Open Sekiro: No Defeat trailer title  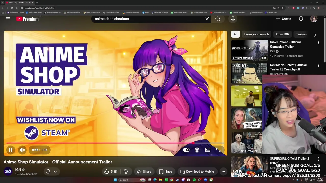(288, 67)
